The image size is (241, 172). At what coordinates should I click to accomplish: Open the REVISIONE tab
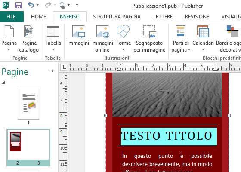(x=197, y=17)
